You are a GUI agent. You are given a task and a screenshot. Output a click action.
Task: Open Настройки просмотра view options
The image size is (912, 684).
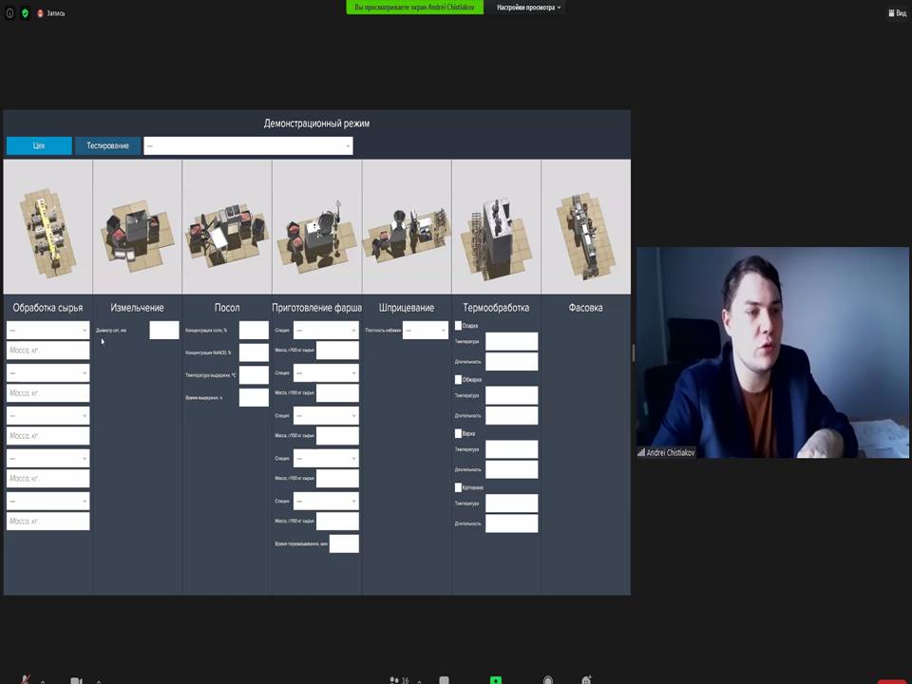point(528,8)
